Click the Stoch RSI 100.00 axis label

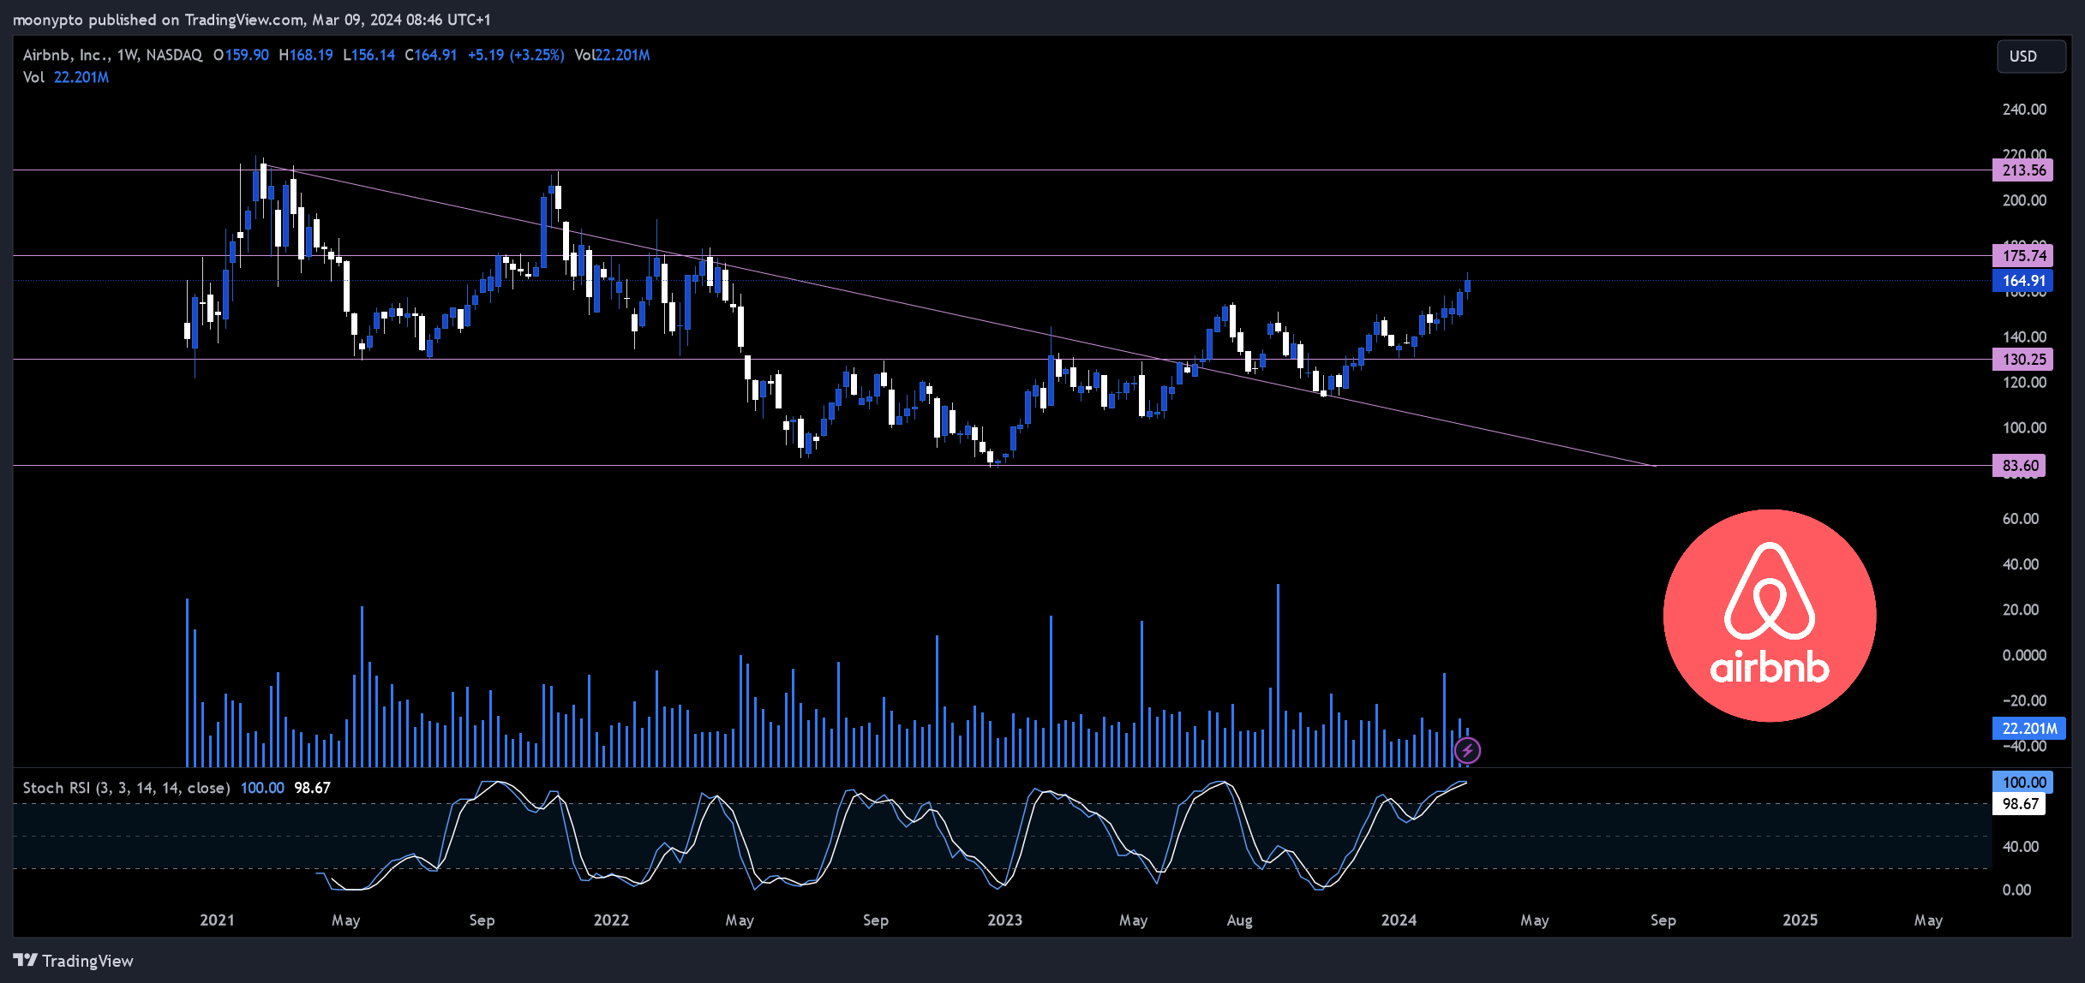[x=2022, y=782]
